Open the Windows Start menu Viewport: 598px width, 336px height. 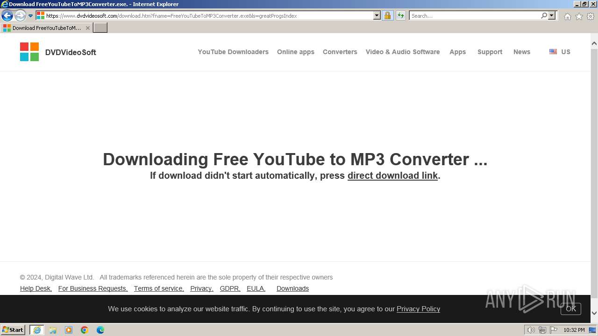coord(13,329)
